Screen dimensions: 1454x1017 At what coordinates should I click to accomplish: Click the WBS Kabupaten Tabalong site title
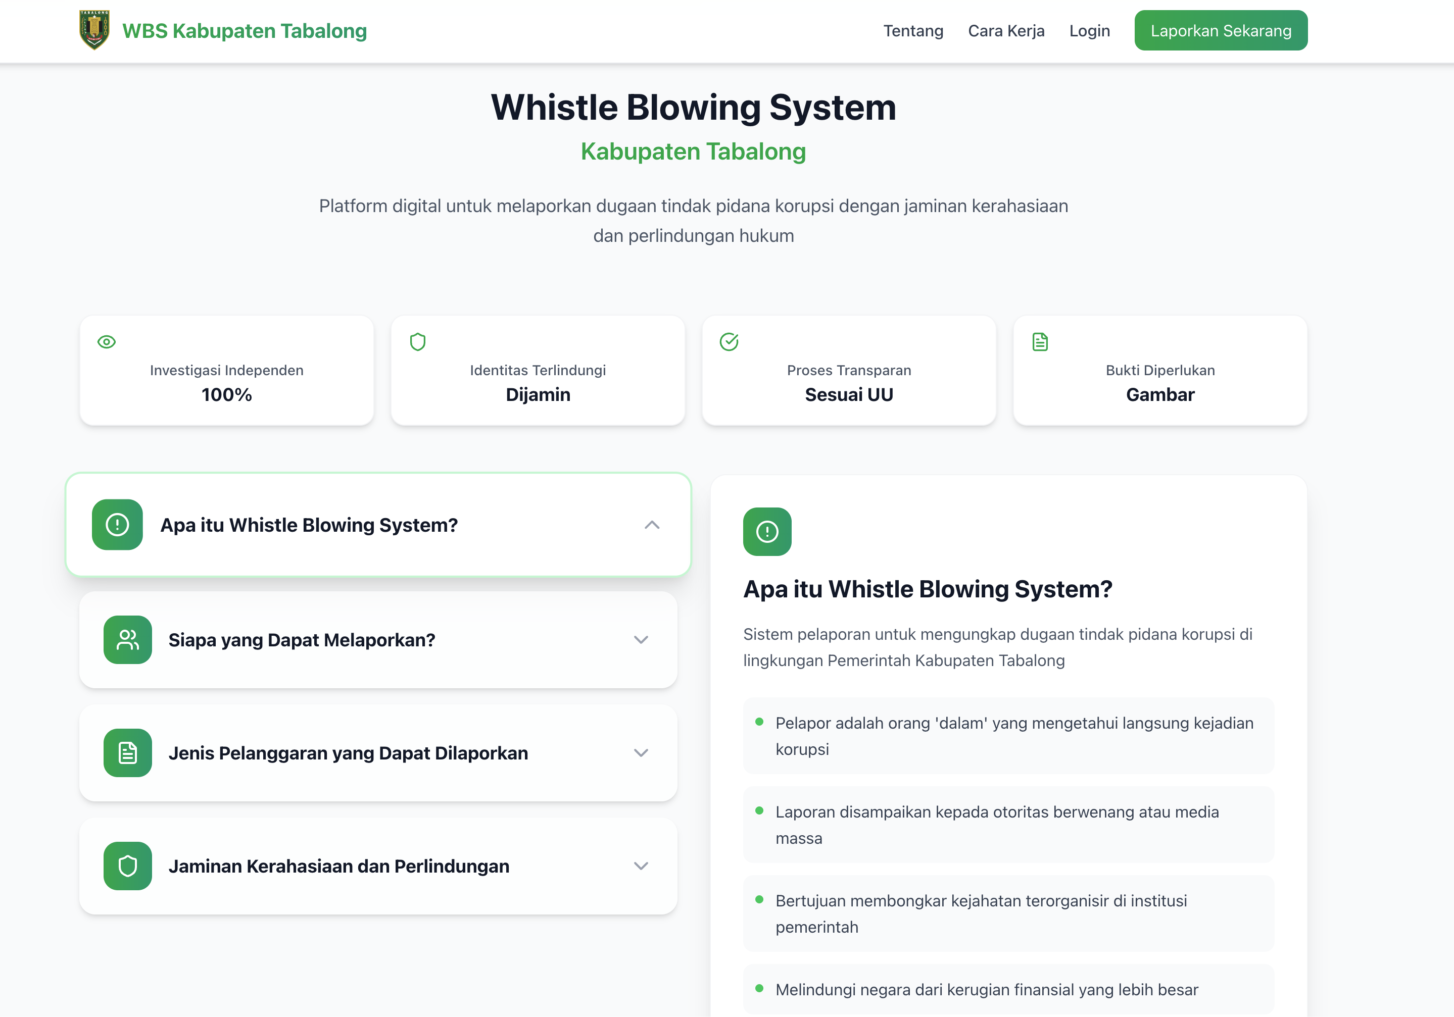pyautogui.click(x=245, y=31)
